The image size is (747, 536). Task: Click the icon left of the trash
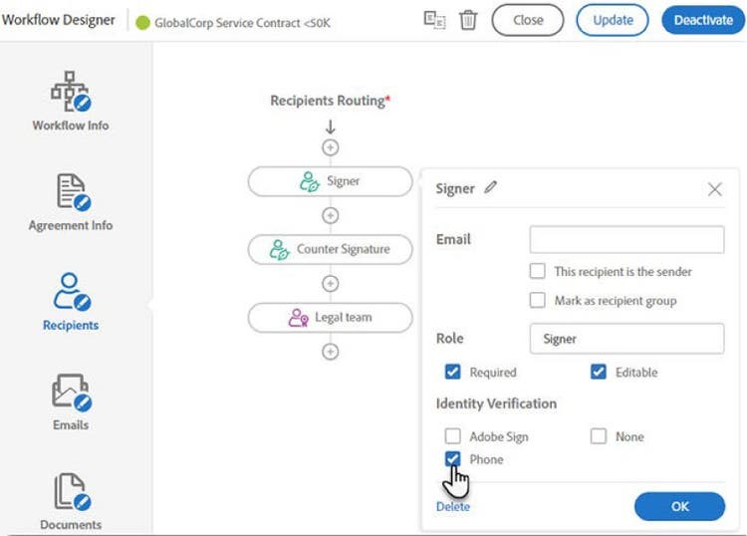pos(433,20)
